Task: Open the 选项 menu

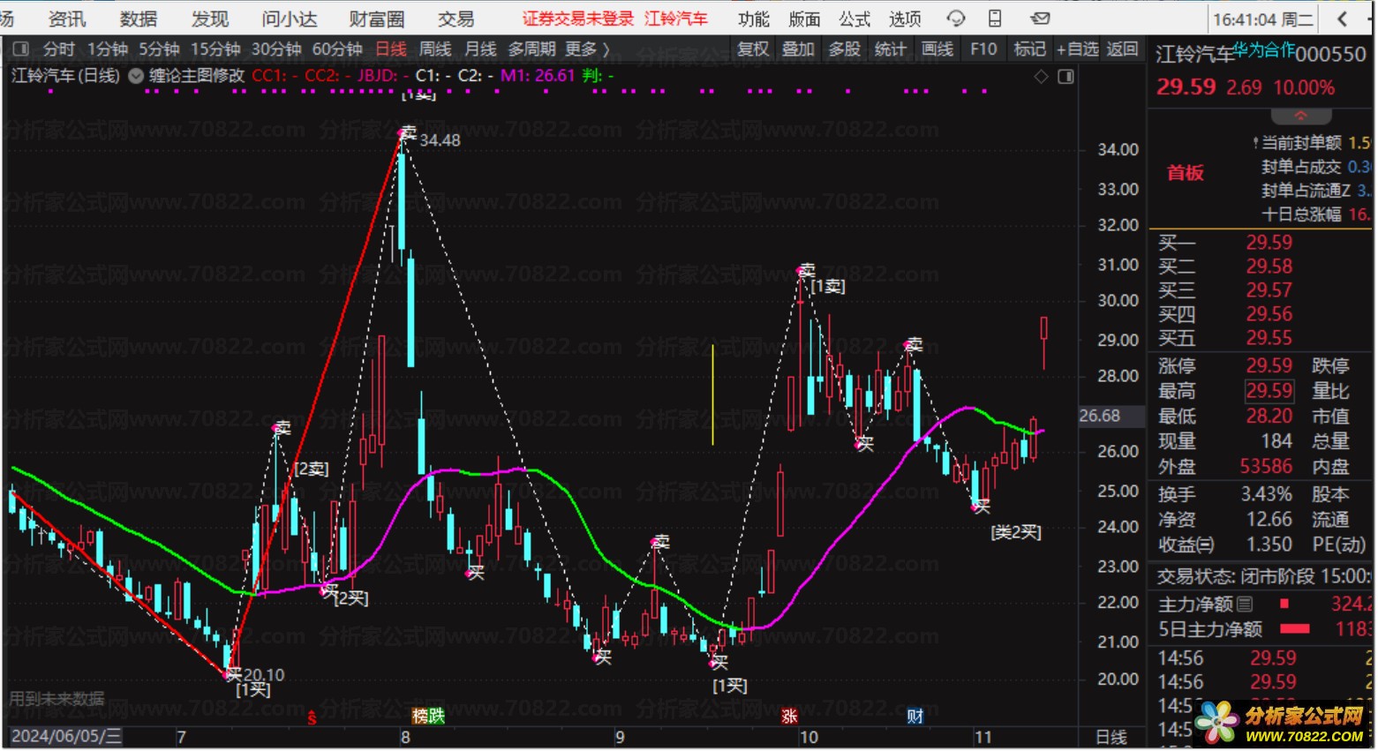Action: click(905, 19)
